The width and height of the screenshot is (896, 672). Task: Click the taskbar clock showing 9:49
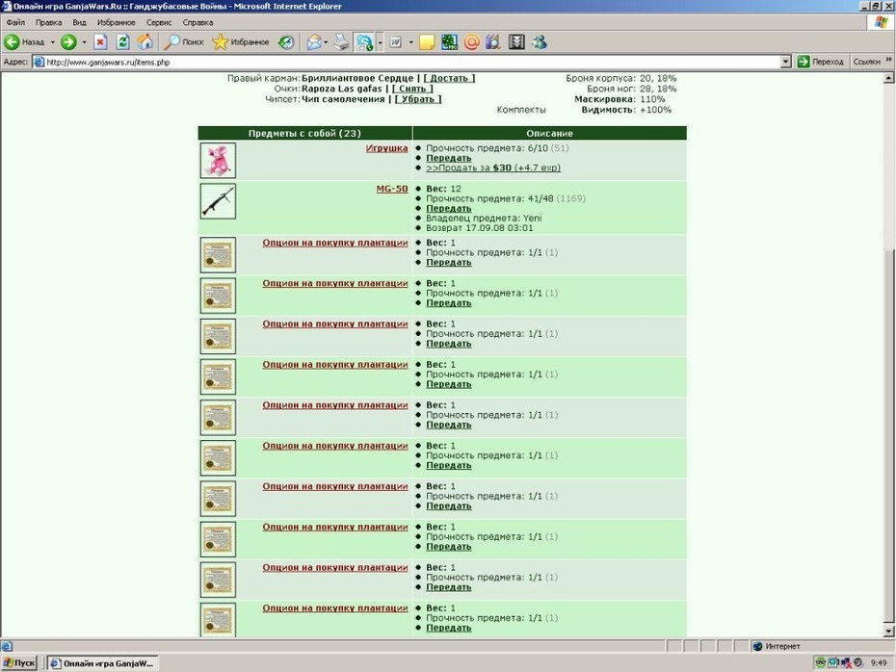pos(879,663)
